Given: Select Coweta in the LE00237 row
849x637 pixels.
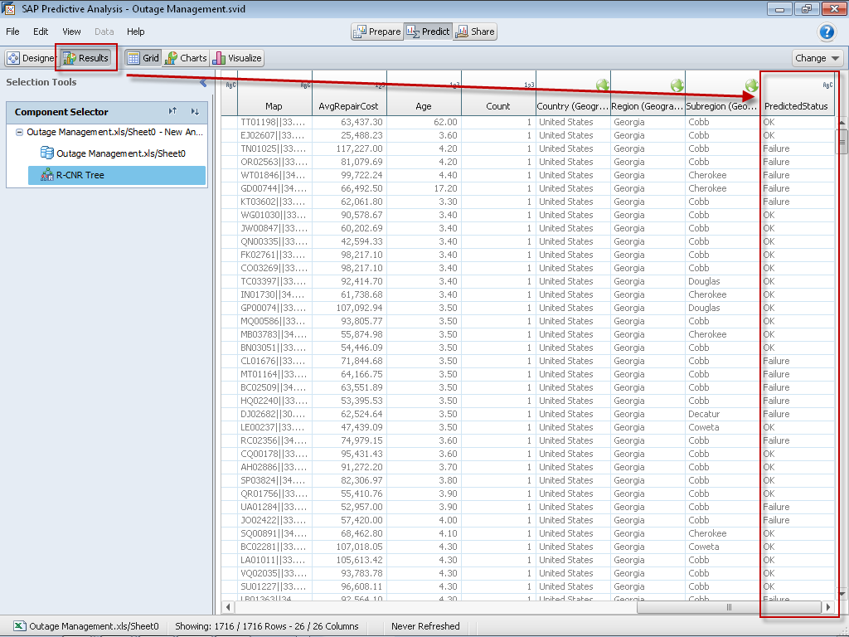Looking at the screenshot, I should pos(722,427).
